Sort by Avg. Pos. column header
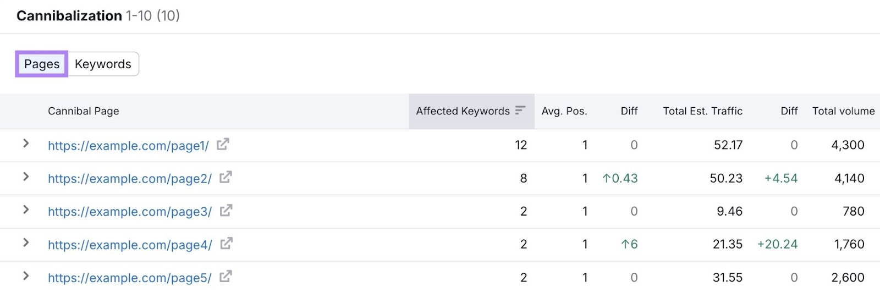 [x=564, y=111]
